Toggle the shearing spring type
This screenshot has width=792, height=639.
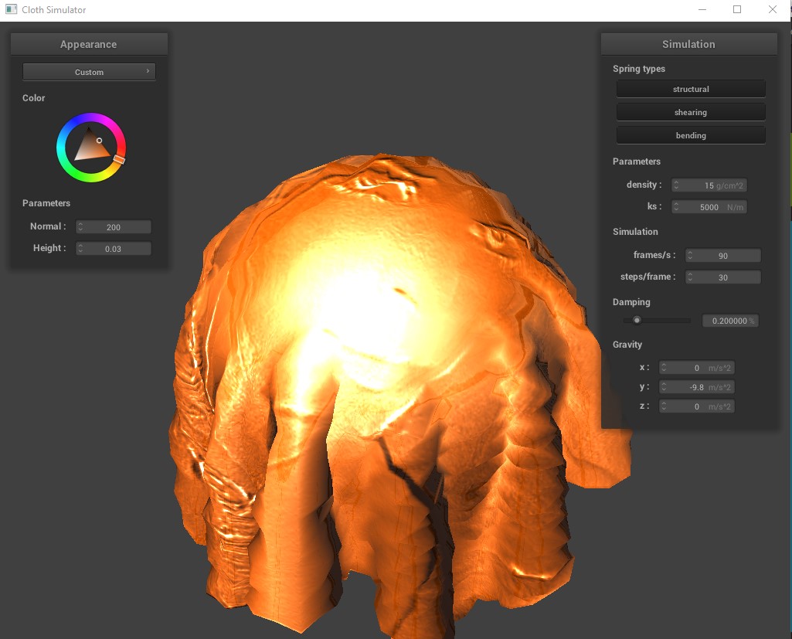point(691,112)
